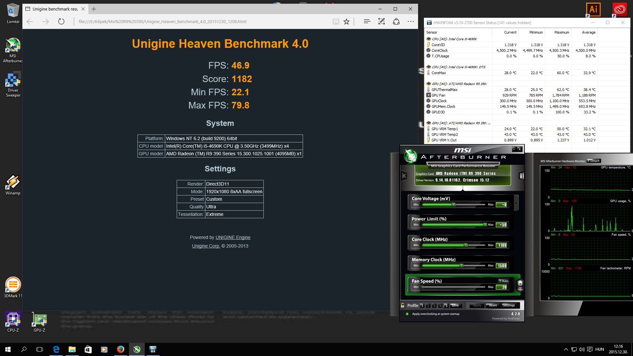Click the Core Voltage slider handle
633x356 pixels.
(454, 204)
